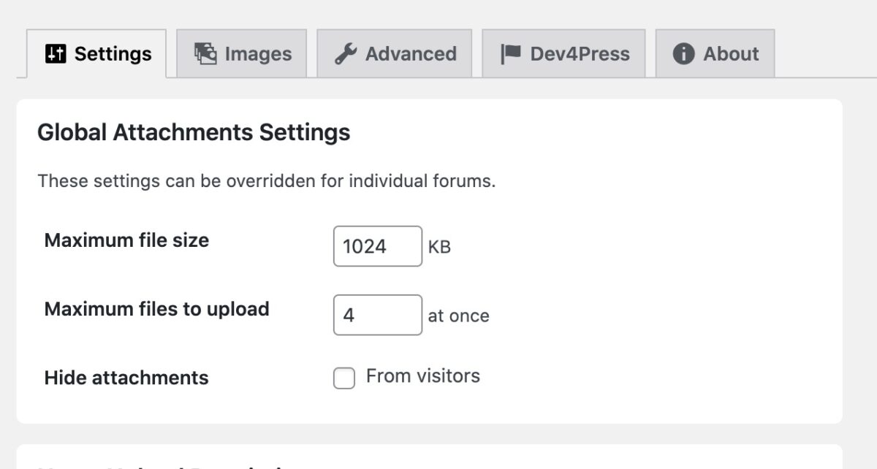Click the 'From visitors' checkbox label
The image size is (877, 469).
[423, 376]
